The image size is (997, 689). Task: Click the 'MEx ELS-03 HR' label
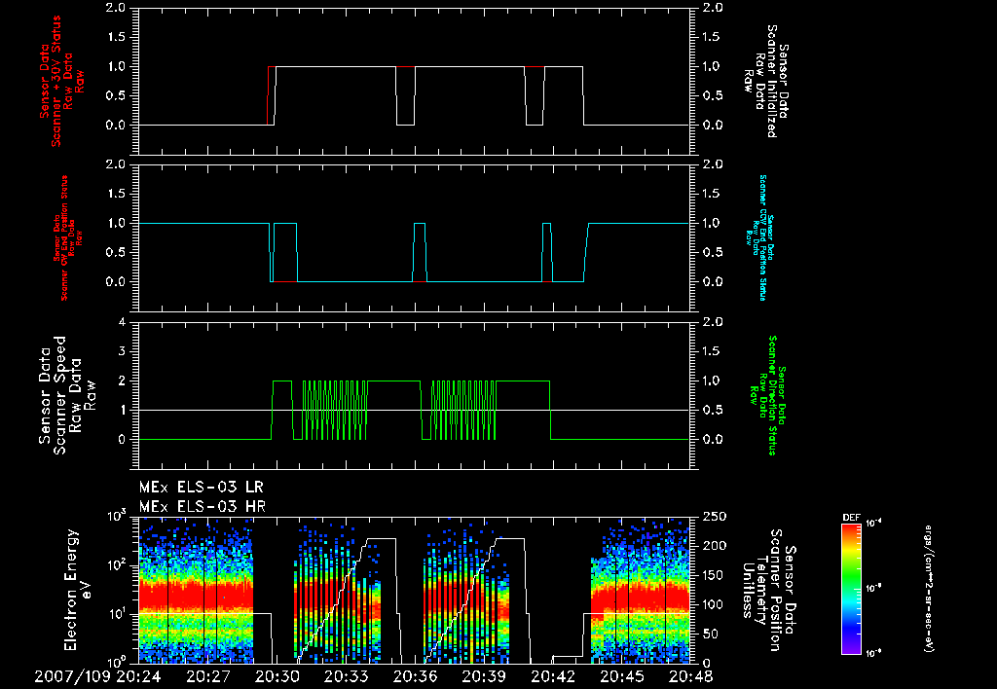203,507
